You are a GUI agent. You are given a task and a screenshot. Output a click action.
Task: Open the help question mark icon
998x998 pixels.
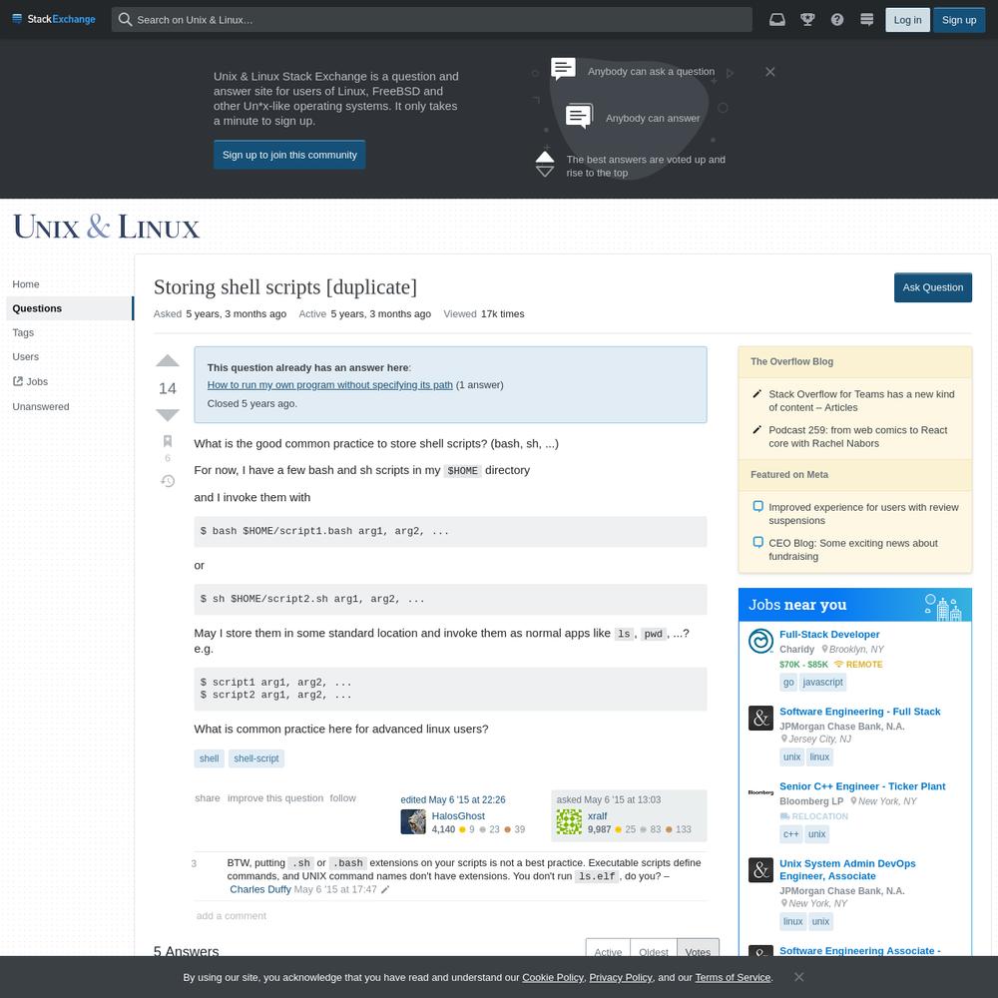click(x=837, y=20)
